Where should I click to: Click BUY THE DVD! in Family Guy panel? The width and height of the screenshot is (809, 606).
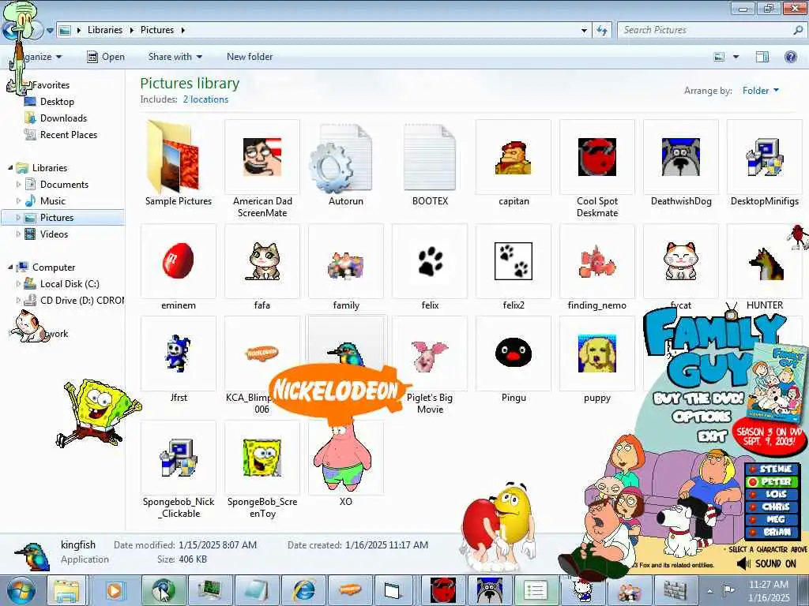point(698,398)
